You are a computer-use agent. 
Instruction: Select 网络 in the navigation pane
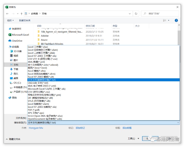13,98
